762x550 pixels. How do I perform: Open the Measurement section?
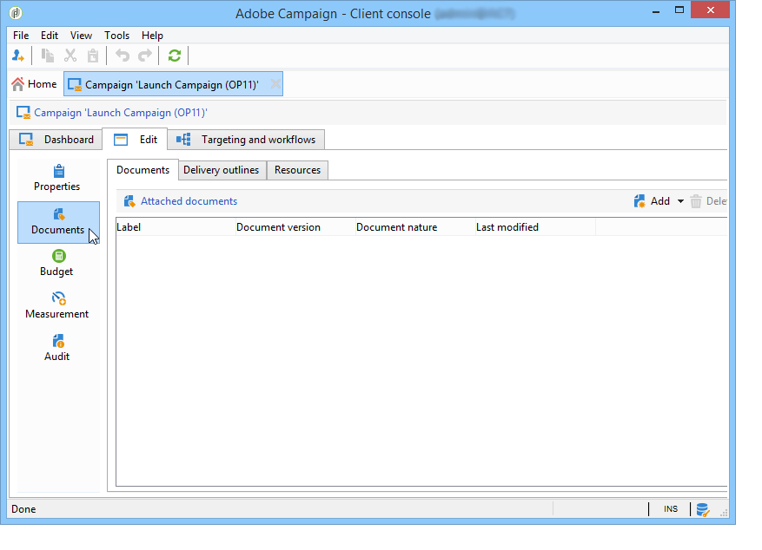point(57,305)
